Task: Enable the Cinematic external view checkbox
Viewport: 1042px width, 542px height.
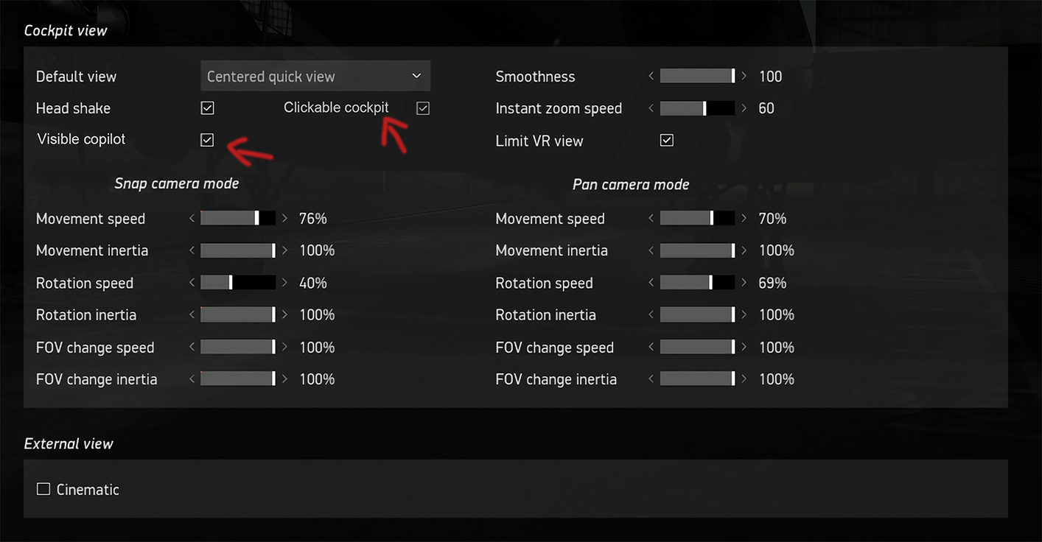Action: pyautogui.click(x=43, y=489)
